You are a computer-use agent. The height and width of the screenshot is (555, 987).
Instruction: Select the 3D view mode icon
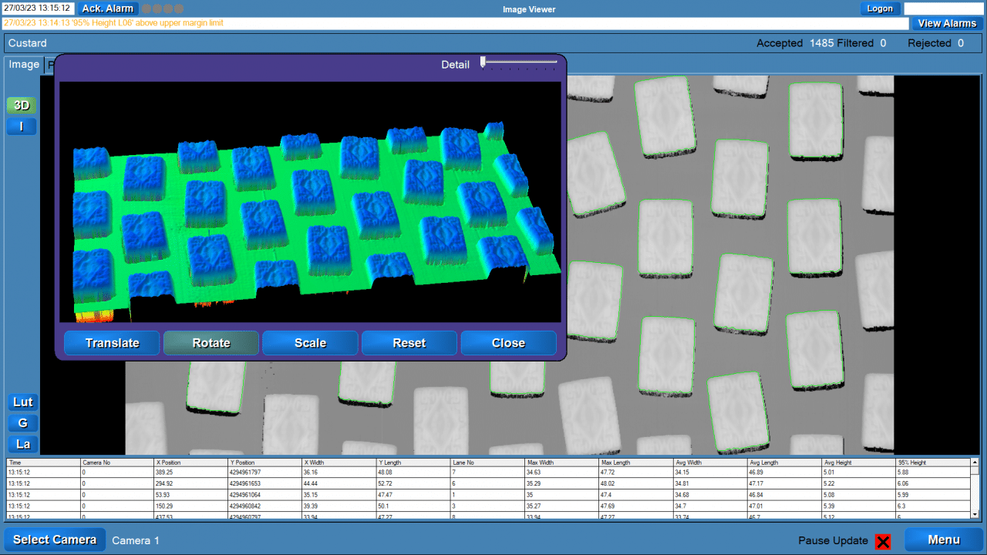(21, 105)
